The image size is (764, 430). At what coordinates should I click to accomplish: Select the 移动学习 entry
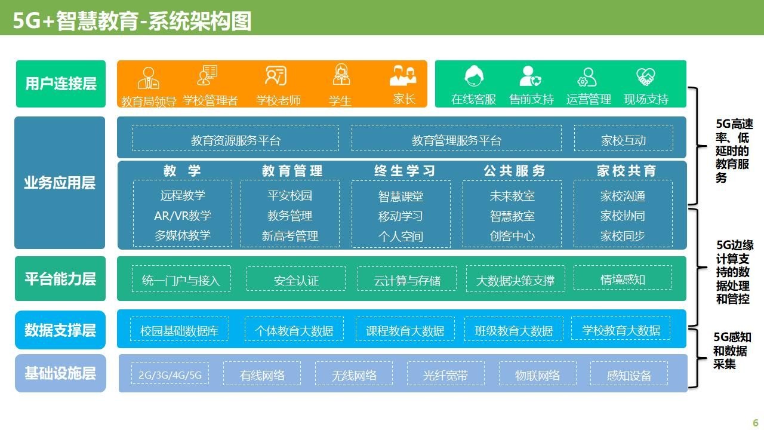coord(401,216)
